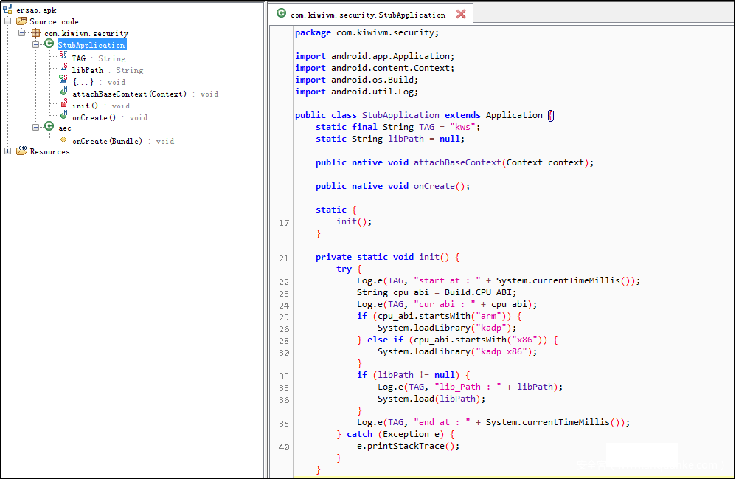Collapse the Source code node
Image resolution: width=736 pixels, height=479 pixels.
[8, 21]
